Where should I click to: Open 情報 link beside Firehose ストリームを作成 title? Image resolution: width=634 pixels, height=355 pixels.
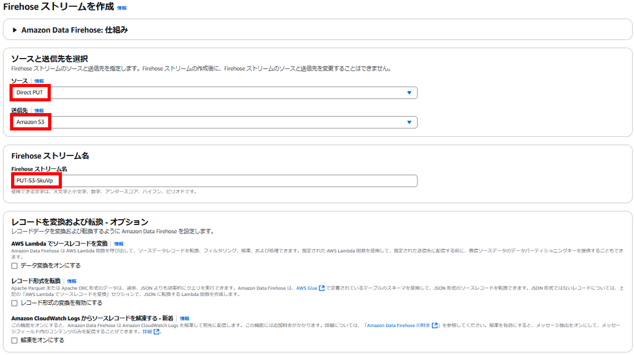(122, 8)
